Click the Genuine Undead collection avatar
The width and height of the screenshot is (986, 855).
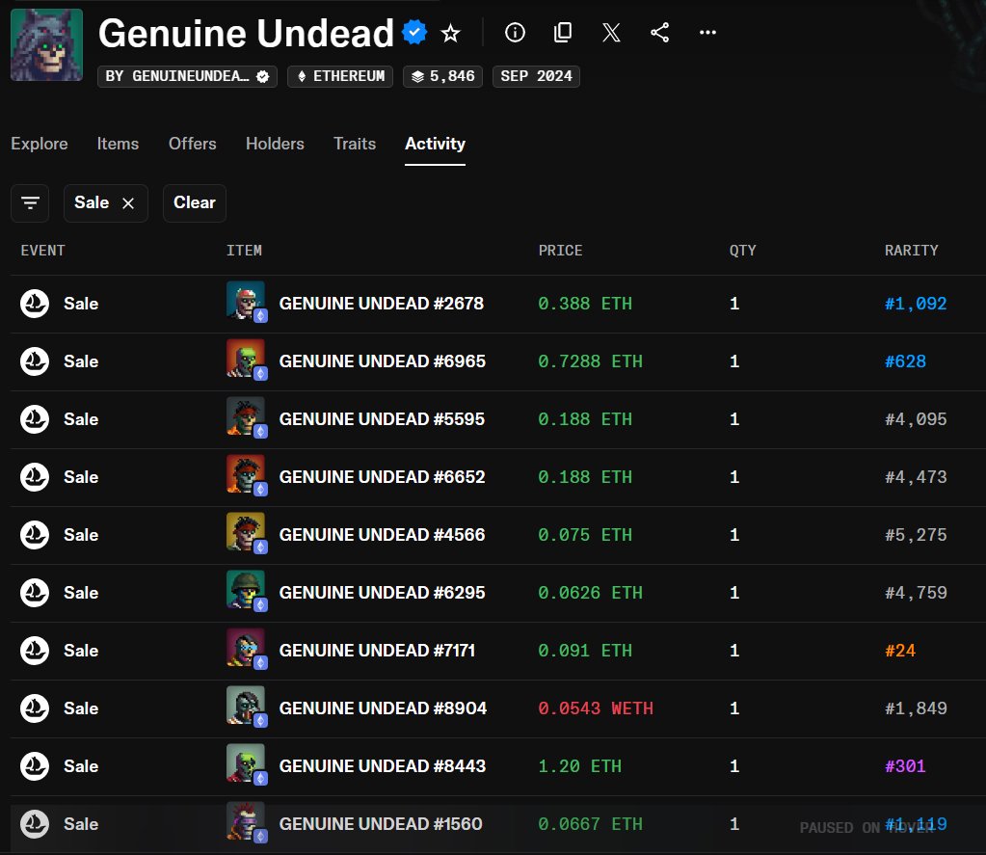(46, 44)
